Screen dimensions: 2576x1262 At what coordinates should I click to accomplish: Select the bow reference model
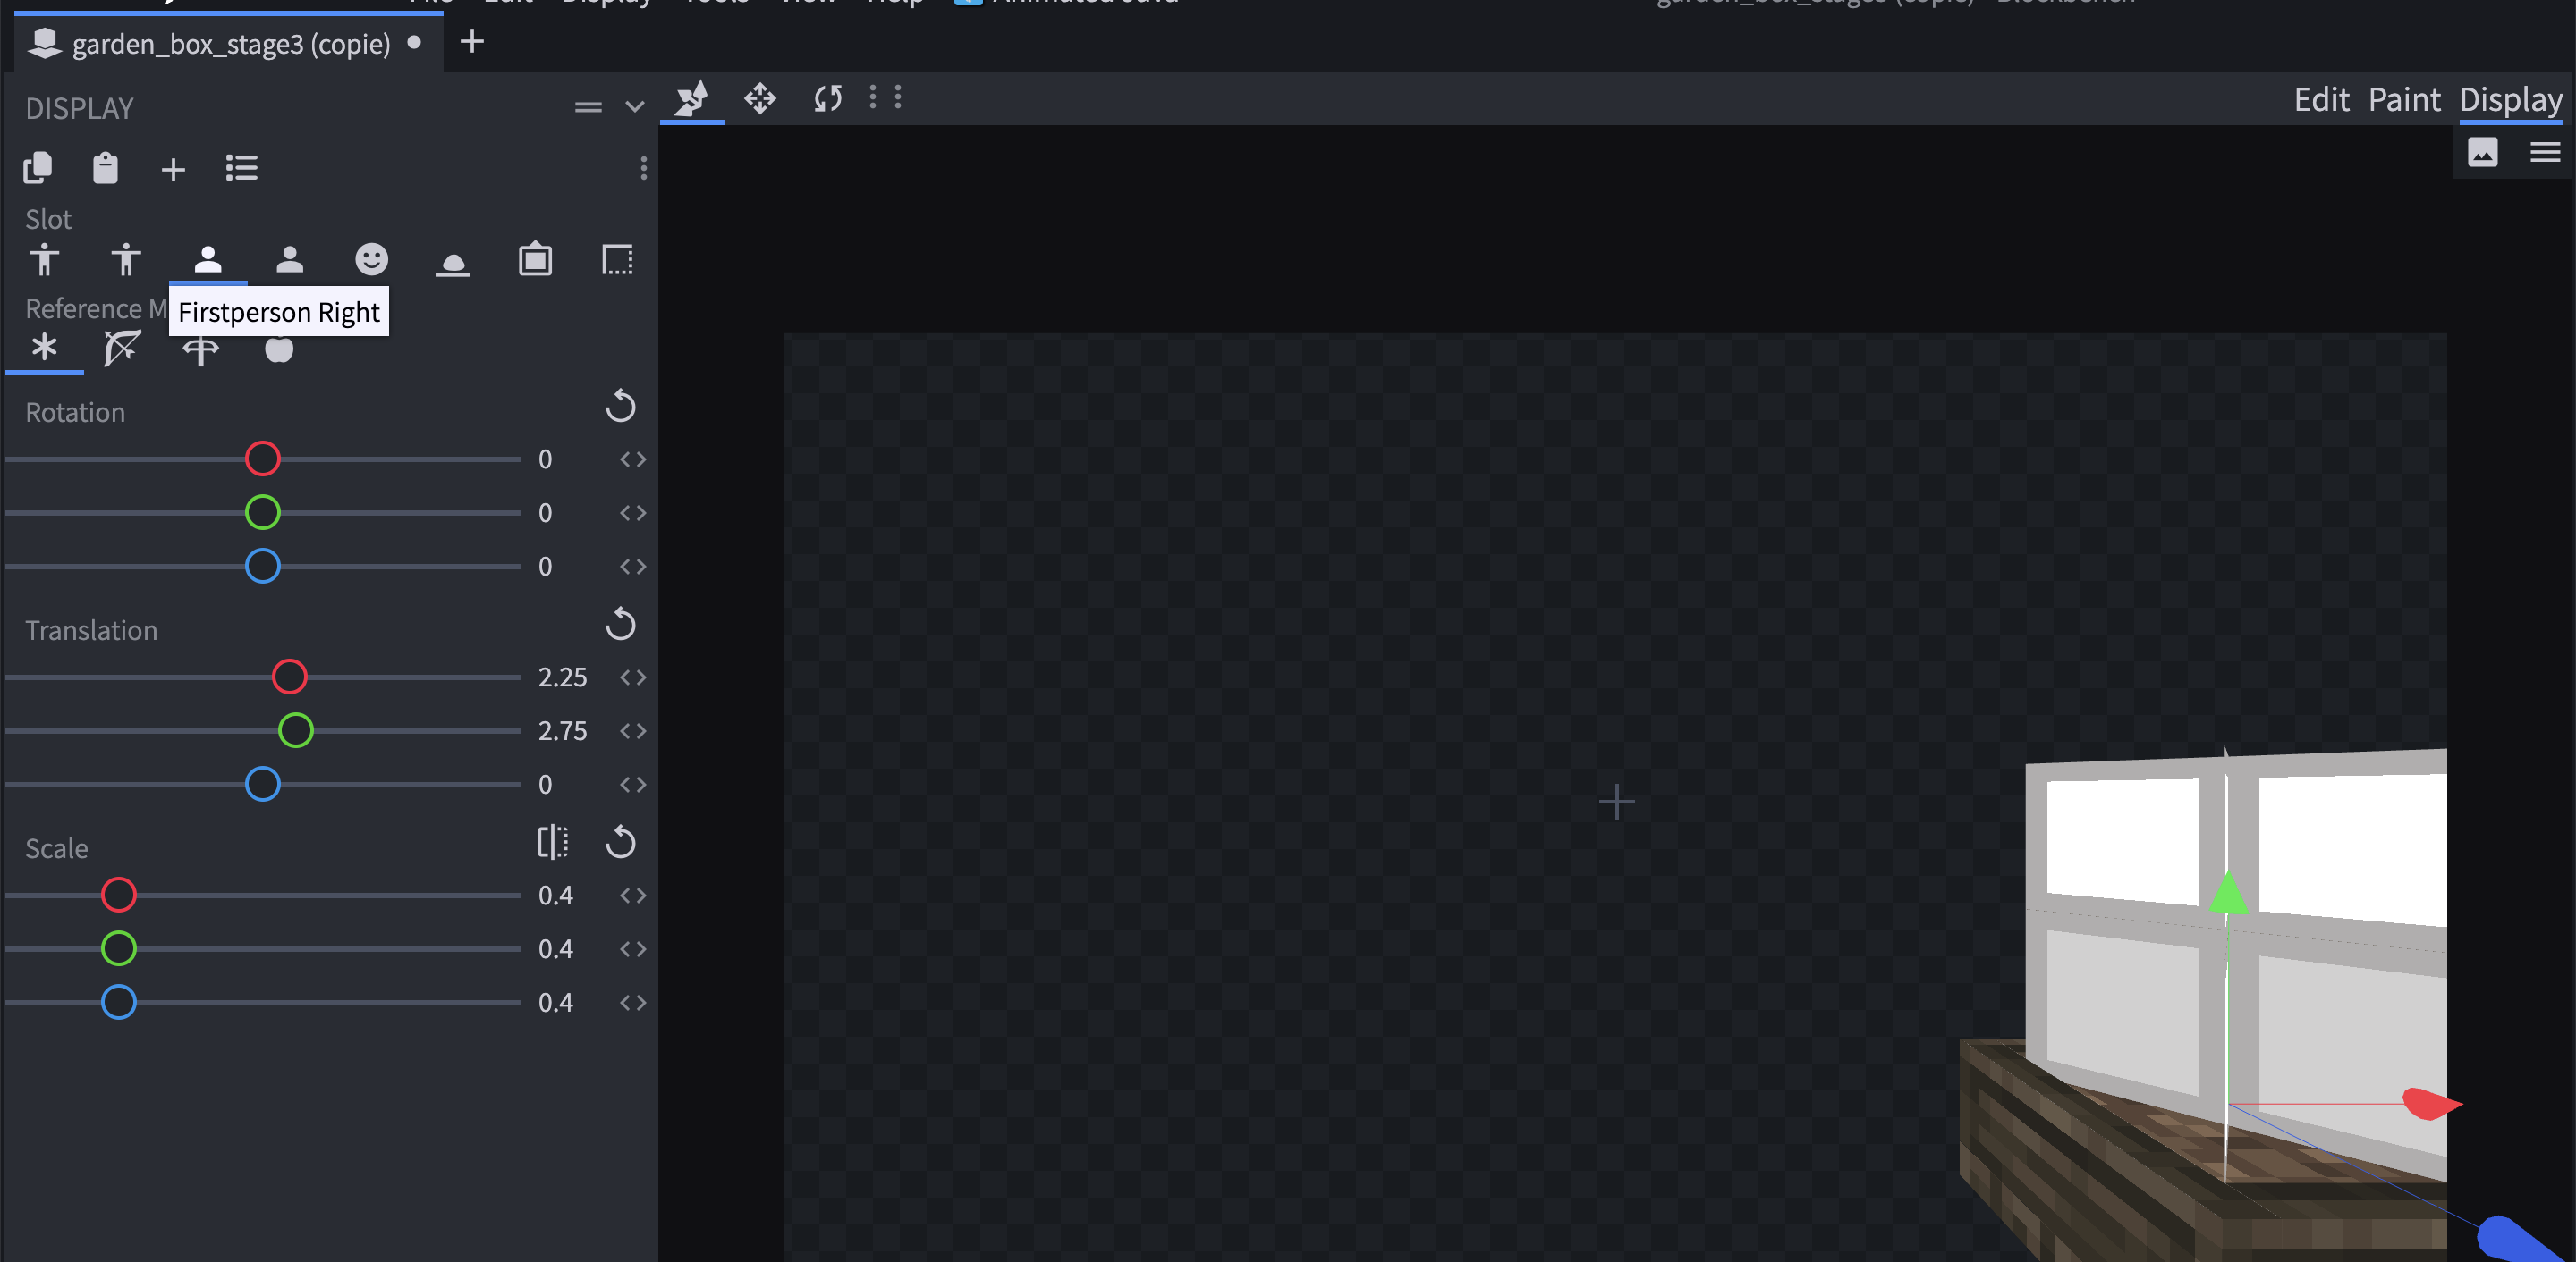pos(121,348)
